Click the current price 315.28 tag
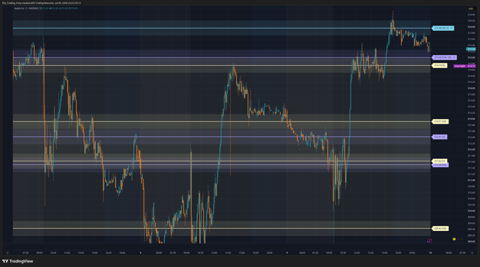The width and height of the screenshot is (480, 267). point(471,49)
